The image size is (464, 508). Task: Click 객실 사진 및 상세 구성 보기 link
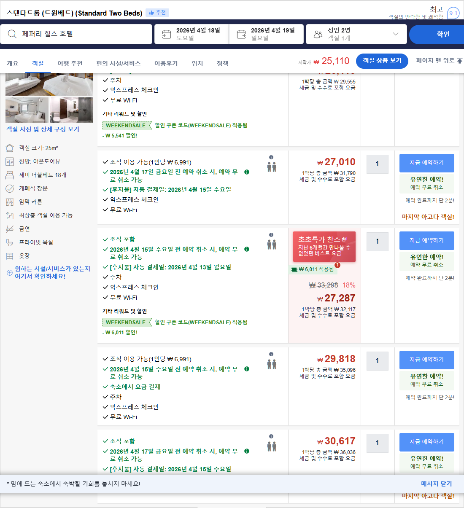[43, 129]
